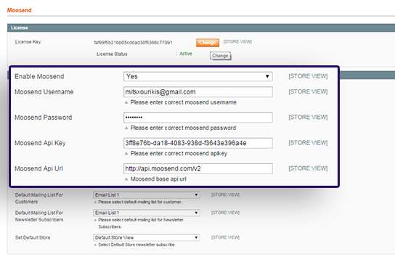Image resolution: width=395 pixels, height=275 pixels.
Task: Click the 'Please enter correct moosend apikey' hint
Action: click(179, 154)
